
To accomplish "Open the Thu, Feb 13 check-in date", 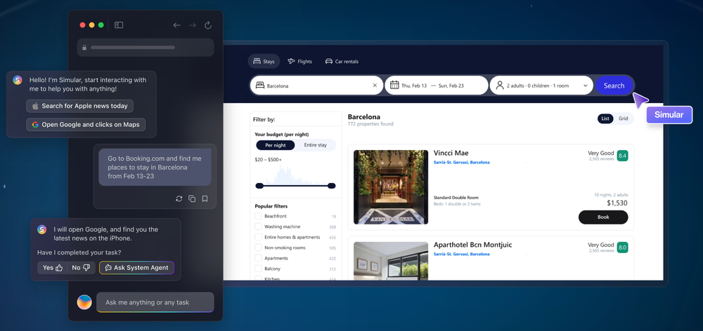I will point(414,86).
